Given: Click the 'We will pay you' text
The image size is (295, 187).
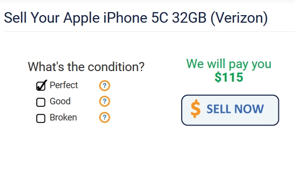Looking at the screenshot, I should tap(229, 64).
